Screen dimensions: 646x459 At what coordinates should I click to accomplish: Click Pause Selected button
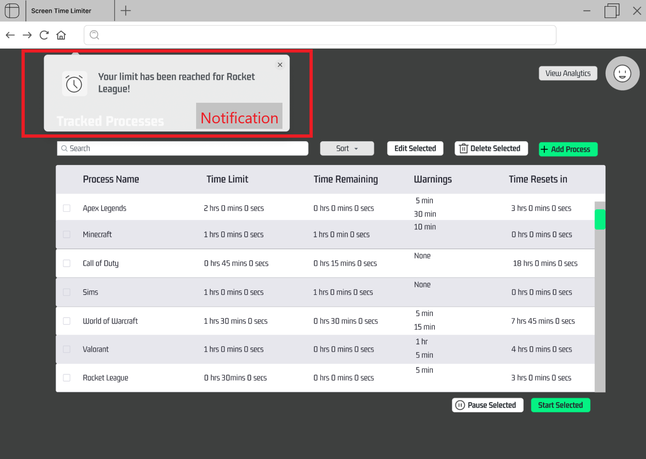487,405
